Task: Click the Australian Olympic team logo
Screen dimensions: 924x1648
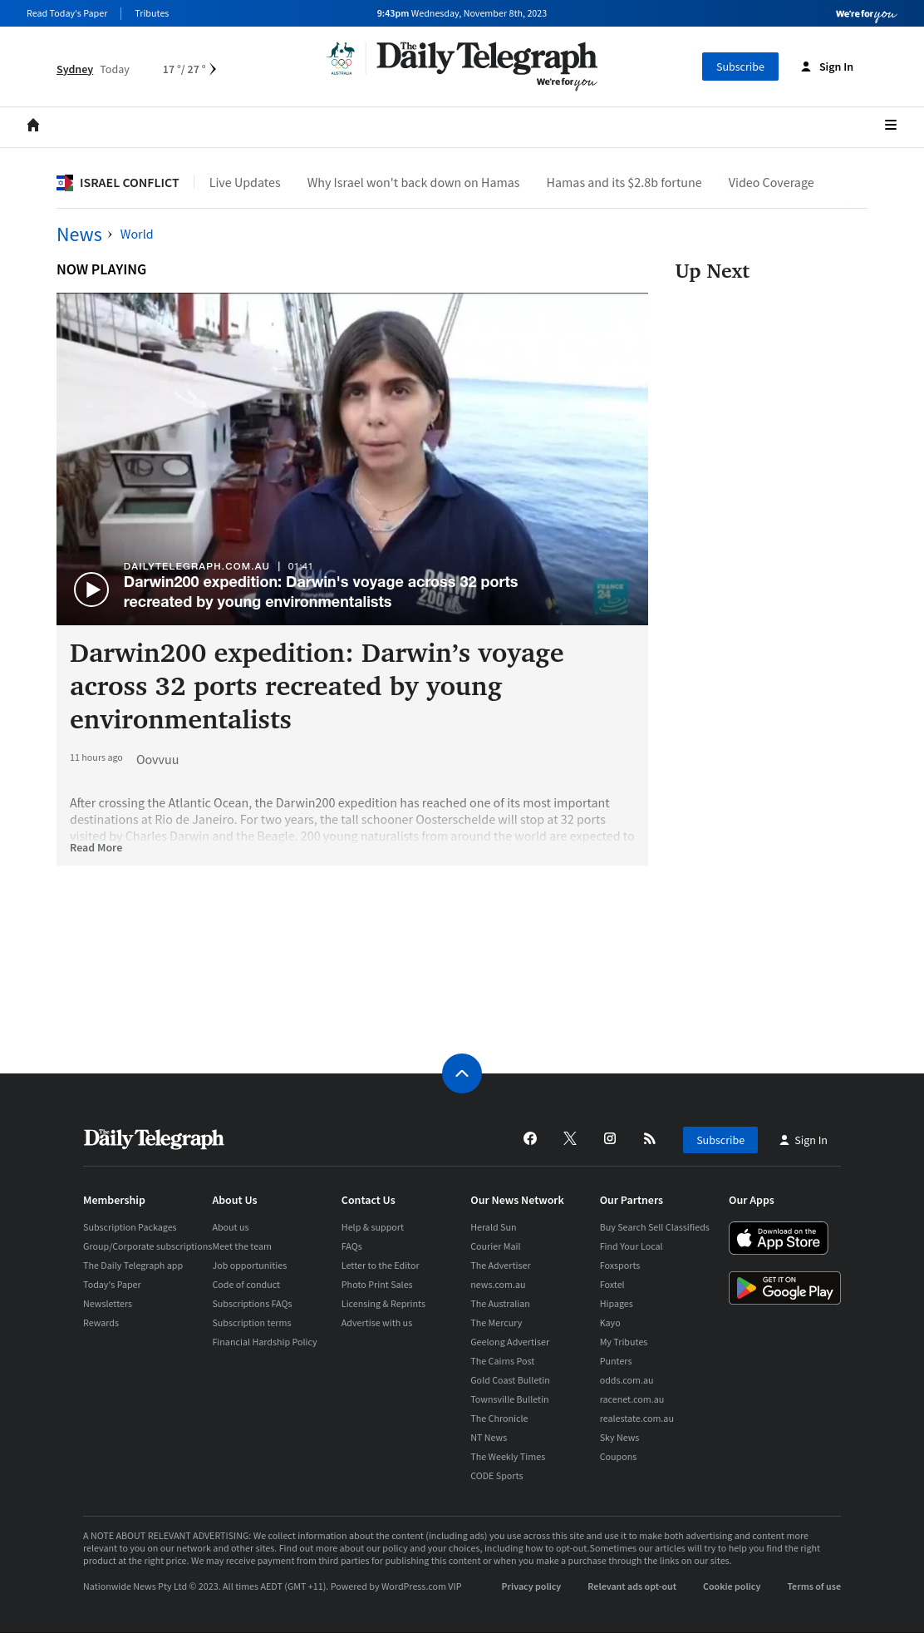Action: (x=342, y=59)
